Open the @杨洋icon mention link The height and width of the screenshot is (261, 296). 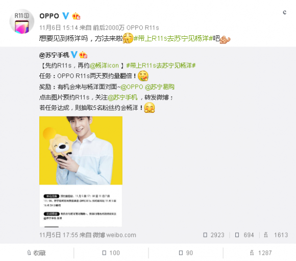(104, 65)
